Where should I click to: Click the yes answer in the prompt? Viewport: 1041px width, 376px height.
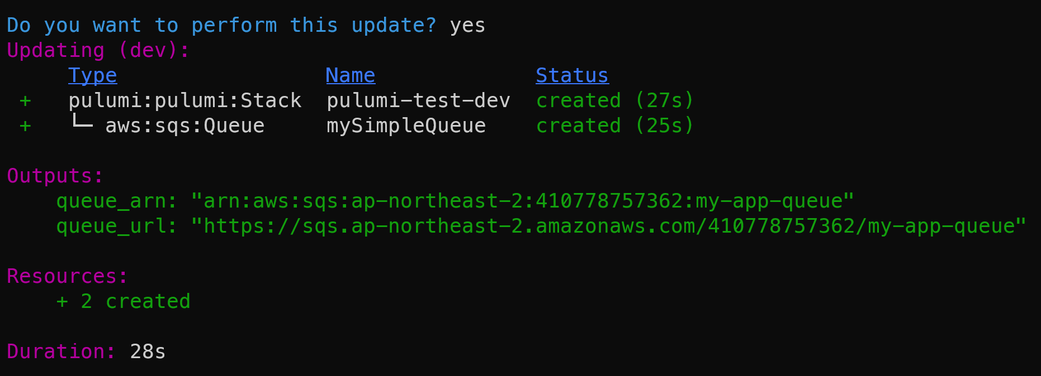467,26
